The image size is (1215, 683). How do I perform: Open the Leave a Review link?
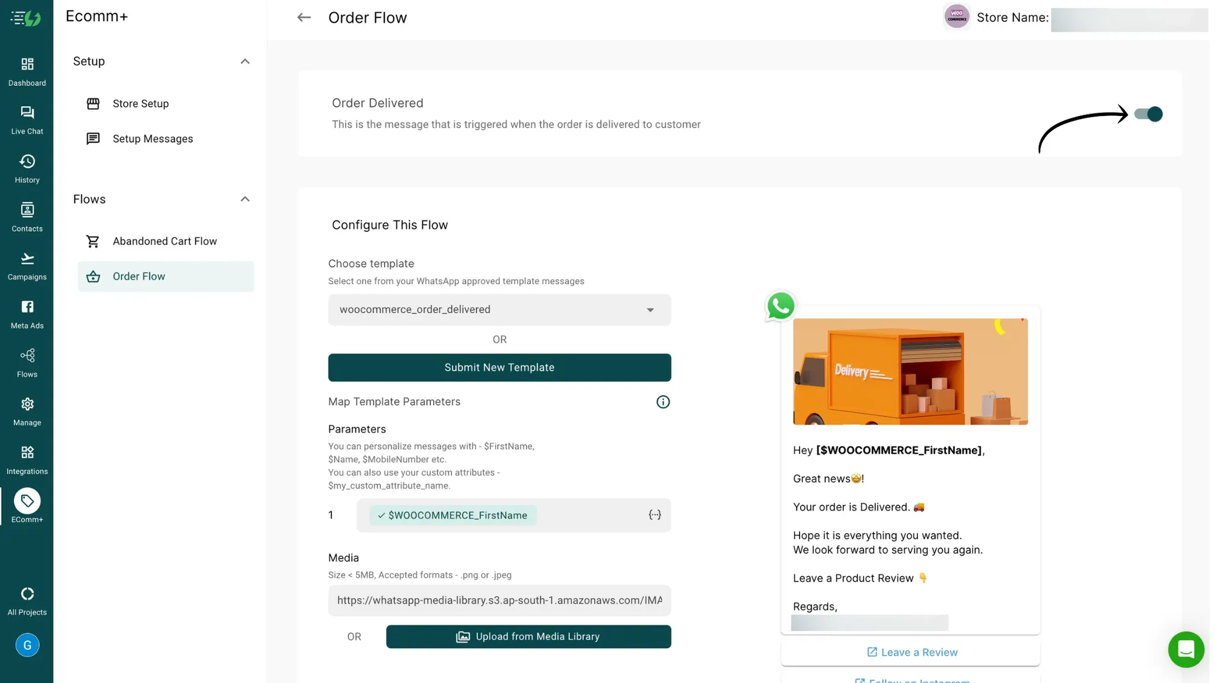[911, 652]
